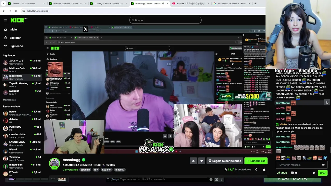Go to the Kick logo homepage
This screenshot has height=186, width=331.
click(x=19, y=20)
